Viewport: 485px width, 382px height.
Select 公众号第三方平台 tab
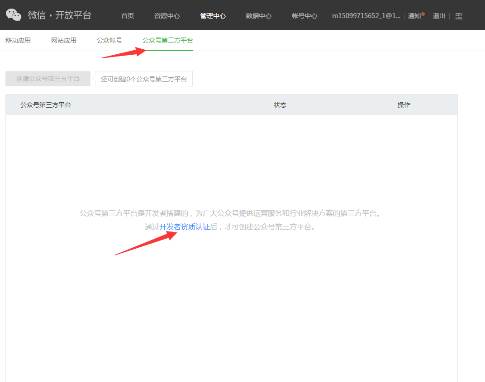tap(168, 40)
